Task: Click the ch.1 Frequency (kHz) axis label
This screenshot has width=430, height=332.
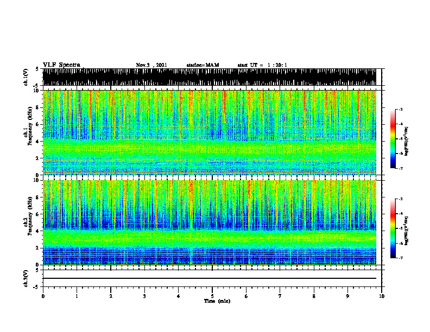Action: click(28, 126)
